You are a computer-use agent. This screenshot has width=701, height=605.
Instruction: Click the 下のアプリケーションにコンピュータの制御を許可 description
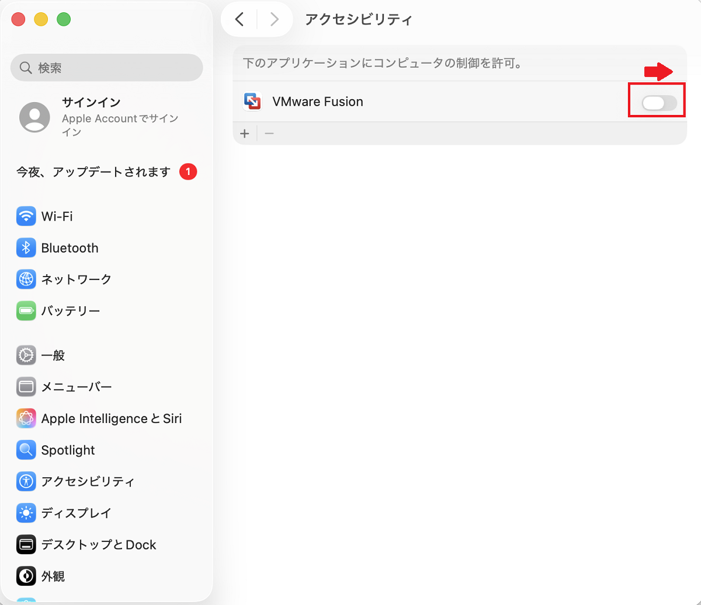click(383, 63)
